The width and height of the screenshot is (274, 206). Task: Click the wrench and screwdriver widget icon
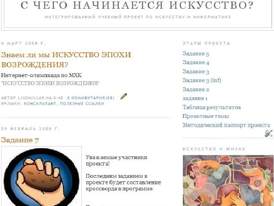click(x=269, y=134)
